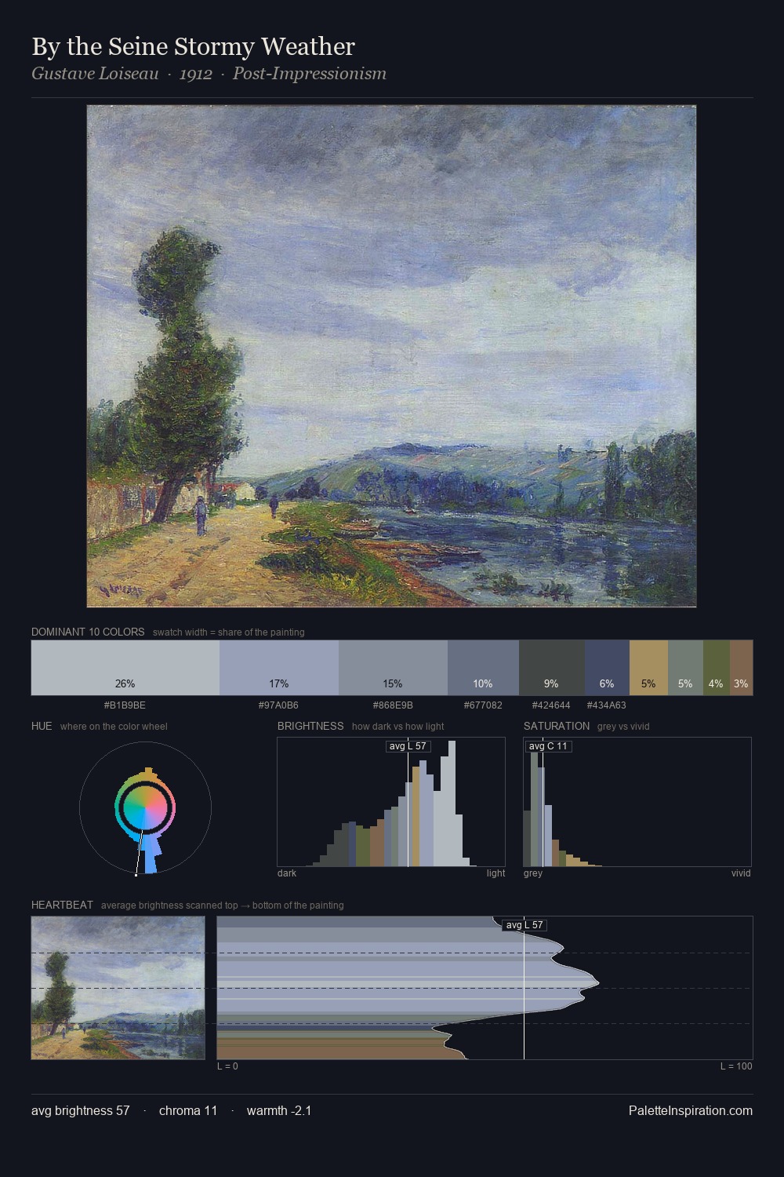Click the 'avg brightness 57' footer stat

pos(81,1110)
